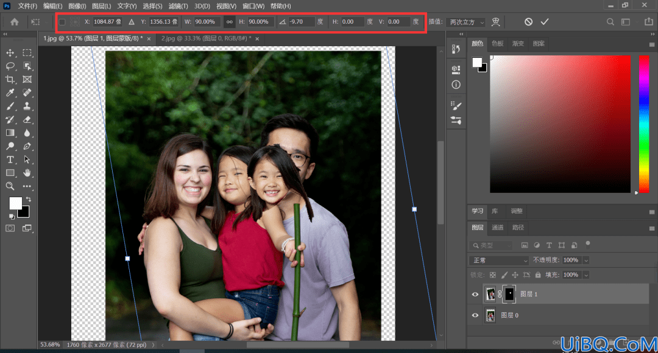
Task: Select the Eyedropper tool
Action: [10, 93]
